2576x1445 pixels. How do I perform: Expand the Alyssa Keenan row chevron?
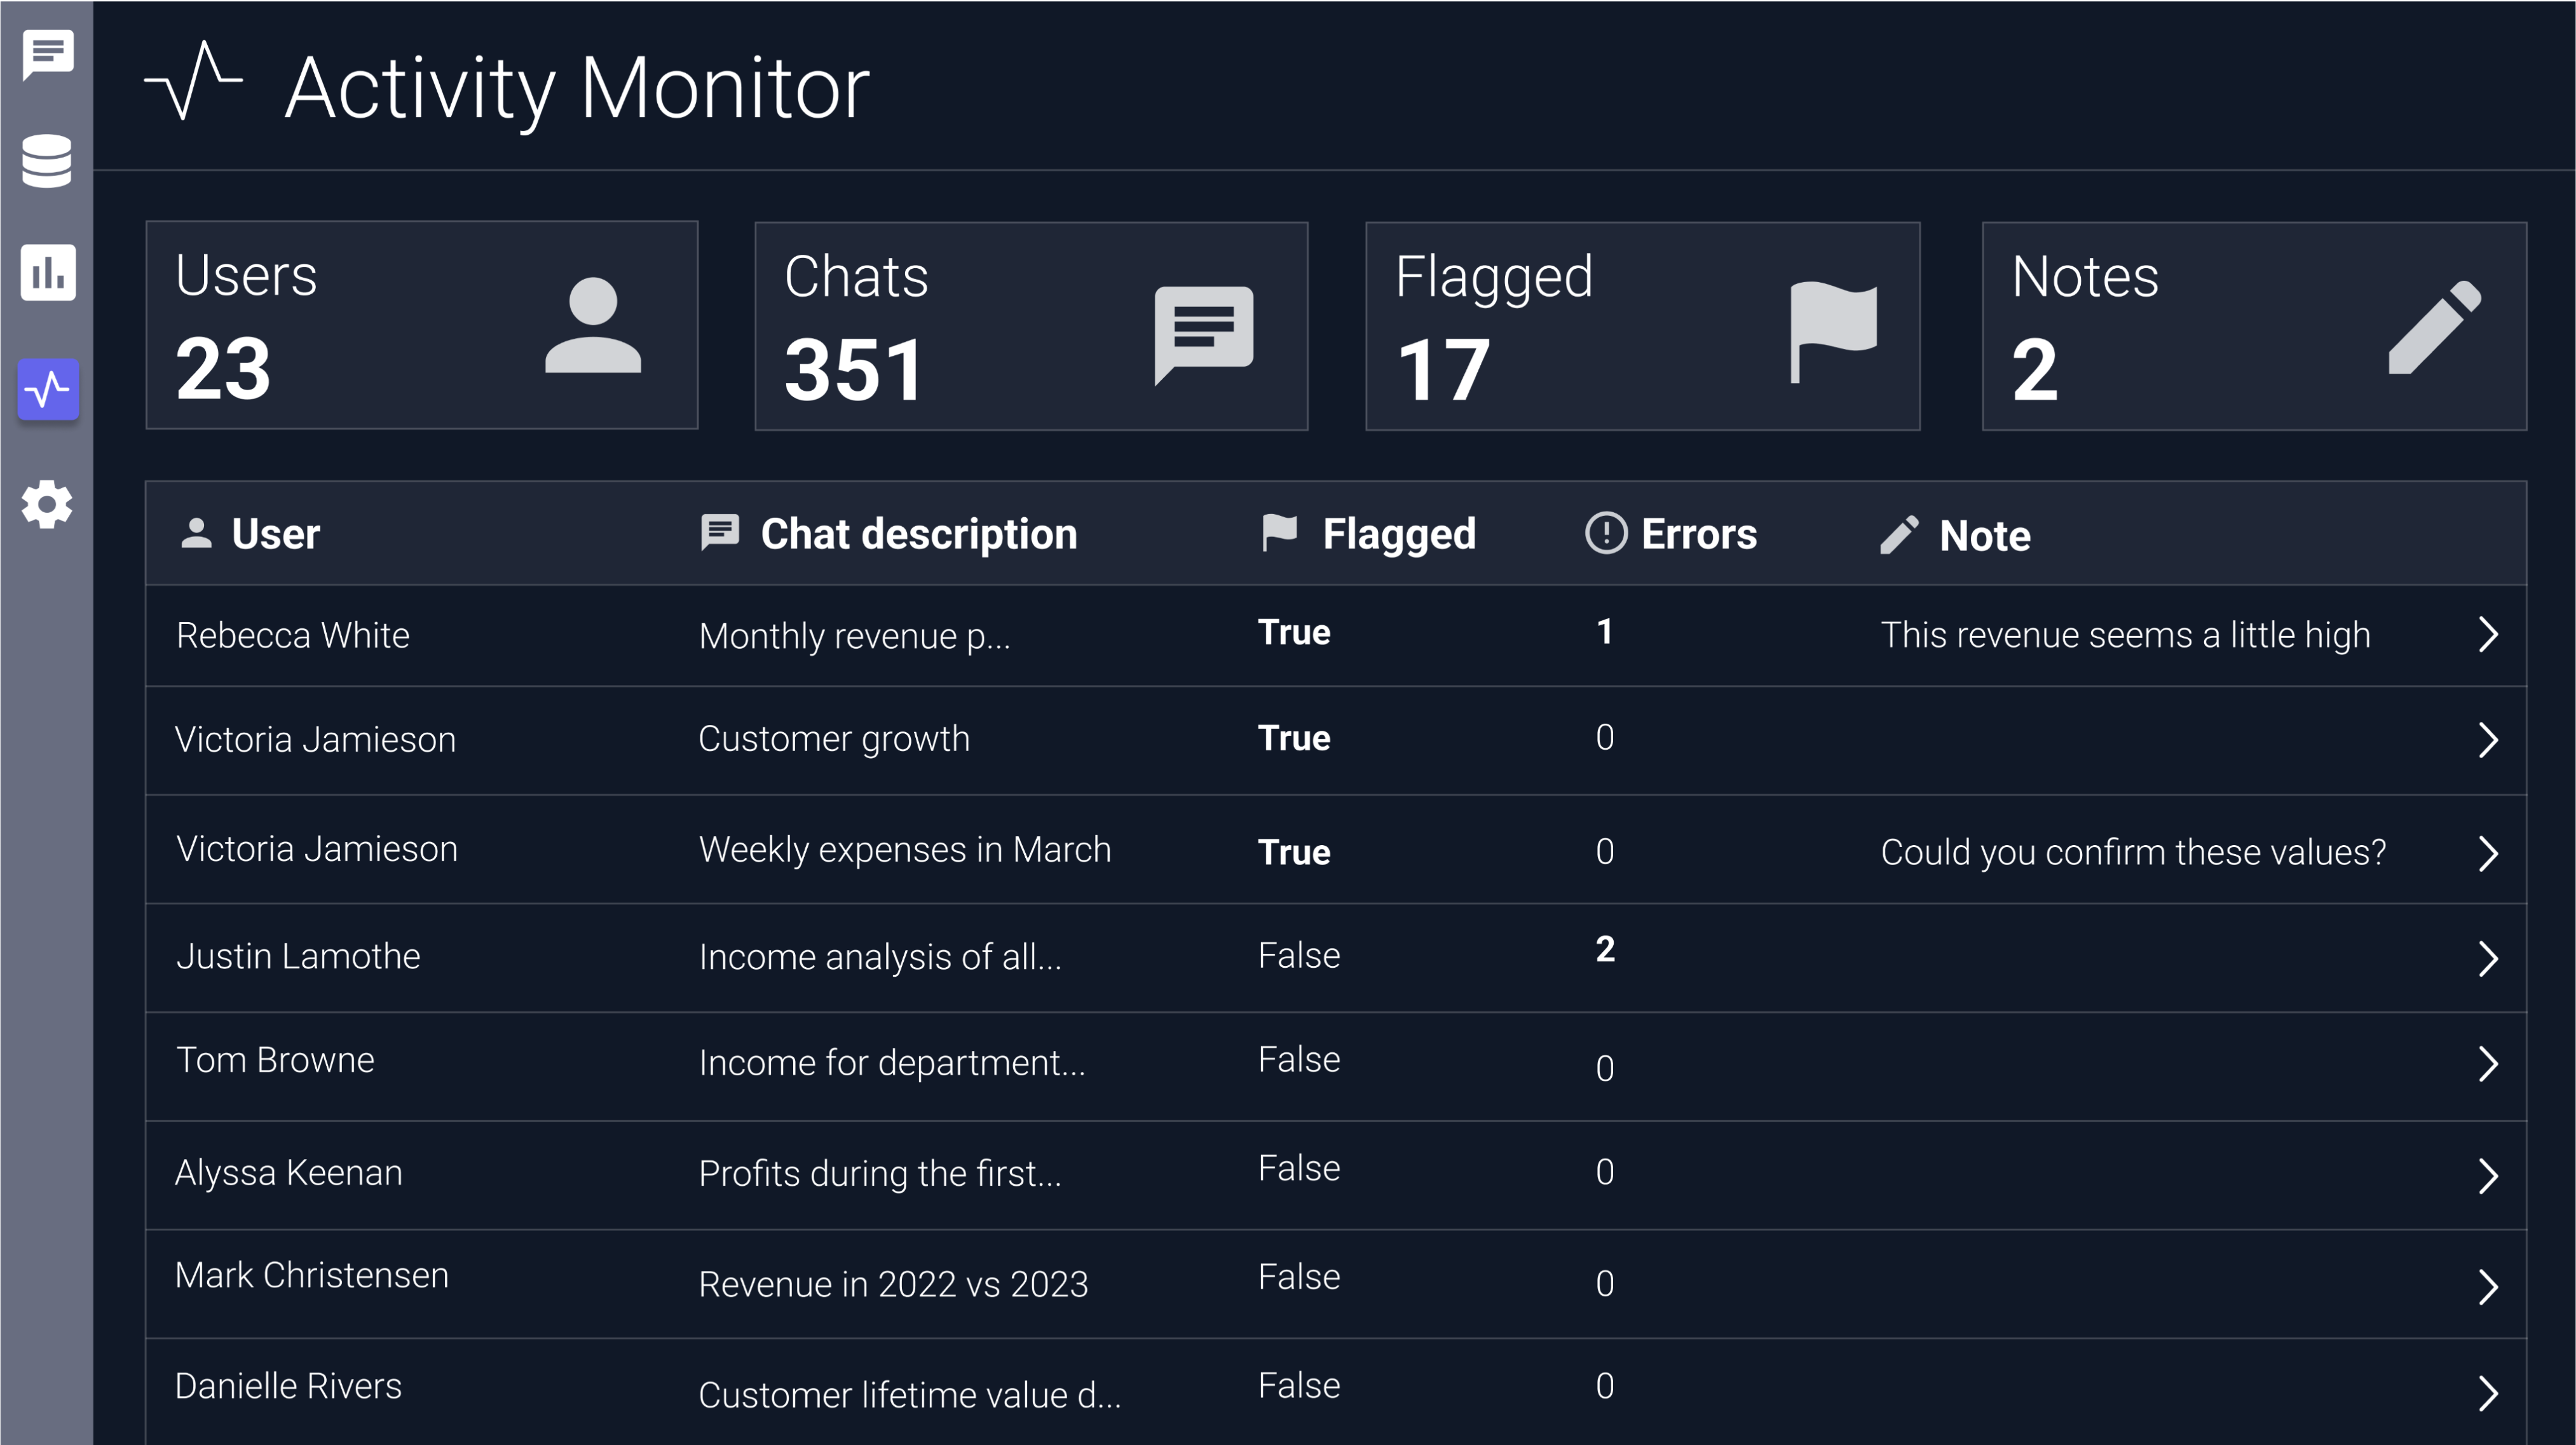coord(2489,1176)
